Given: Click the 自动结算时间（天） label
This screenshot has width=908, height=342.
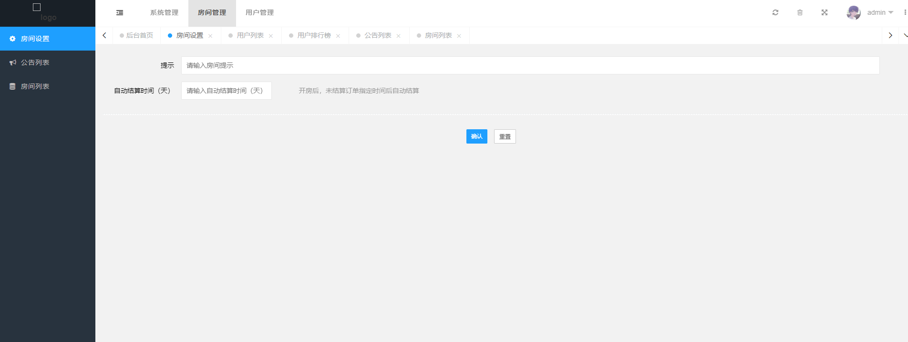Looking at the screenshot, I should (x=142, y=91).
